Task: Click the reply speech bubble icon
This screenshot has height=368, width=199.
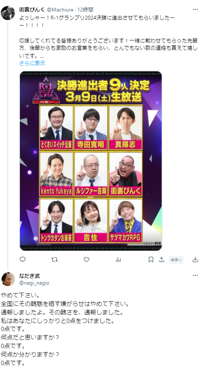Action: (x=22, y=260)
